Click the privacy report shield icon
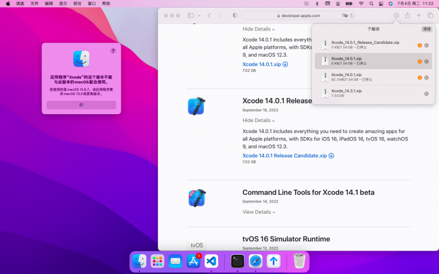This screenshot has height=274, width=439. (x=235, y=15)
